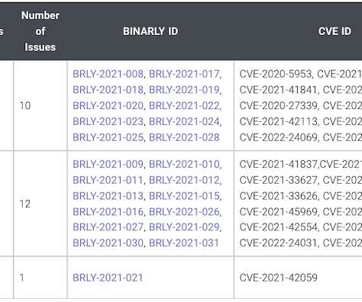Open BRLY-2021-019 advisory
Viewport: 362px width, 302px height.
(184, 90)
